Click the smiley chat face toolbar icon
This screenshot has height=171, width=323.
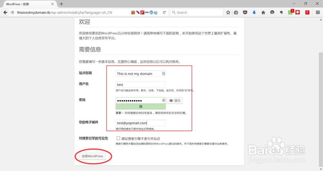tap(272, 12)
